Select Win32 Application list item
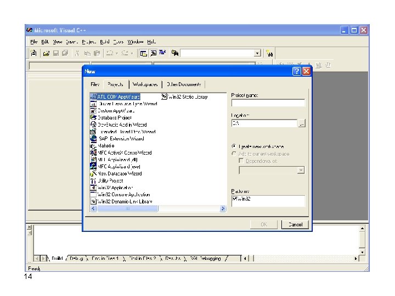The width and height of the screenshot is (395, 296). (x=111, y=188)
